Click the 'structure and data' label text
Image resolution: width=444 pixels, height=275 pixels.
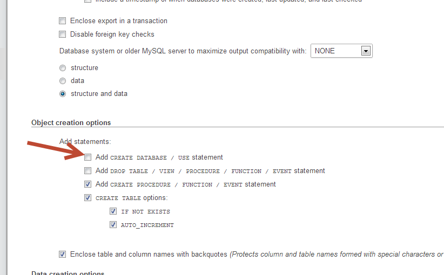pyautogui.click(x=99, y=93)
